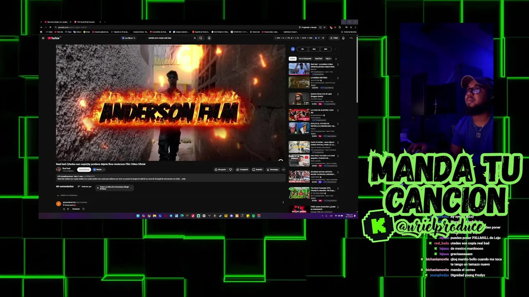Open Spotify icon in taskbar
Image resolution: width=529 pixels, height=297 pixels.
[253, 216]
